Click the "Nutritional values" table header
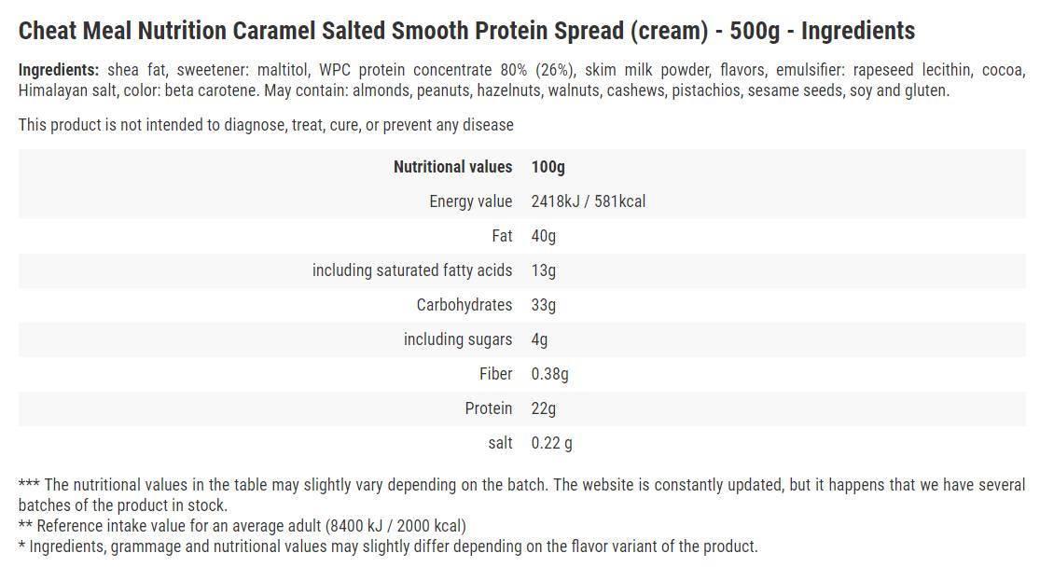The height and width of the screenshot is (567, 1040). pyautogui.click(x=452, y=167)
